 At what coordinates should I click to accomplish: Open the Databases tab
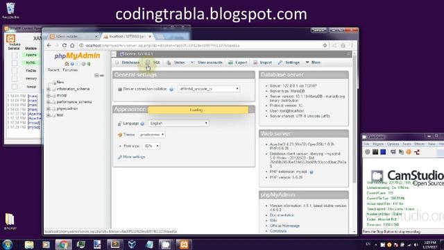tap(127, 62)
